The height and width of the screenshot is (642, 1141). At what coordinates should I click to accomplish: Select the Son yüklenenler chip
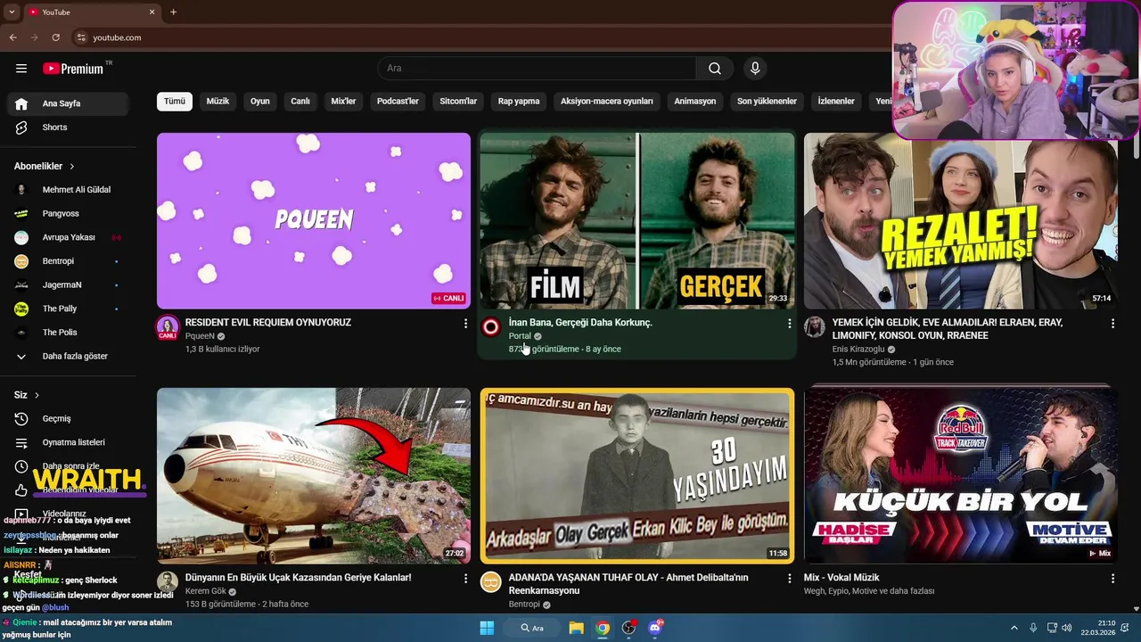(x=767, y=101)
